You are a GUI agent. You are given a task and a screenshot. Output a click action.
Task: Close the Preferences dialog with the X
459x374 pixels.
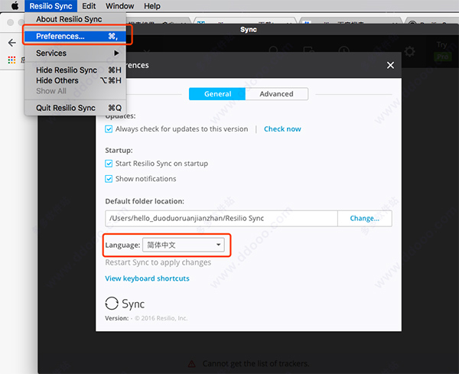point(390,65)
